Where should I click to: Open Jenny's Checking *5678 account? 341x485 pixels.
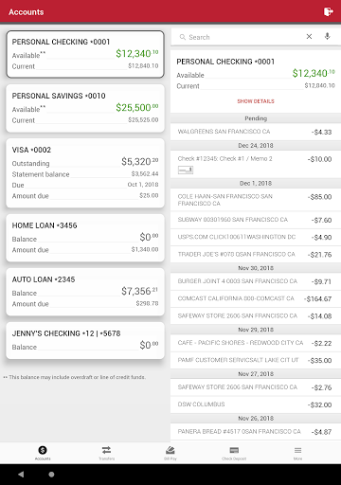[85, 340]
